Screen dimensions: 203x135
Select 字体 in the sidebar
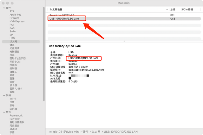(x=12, y=132)
